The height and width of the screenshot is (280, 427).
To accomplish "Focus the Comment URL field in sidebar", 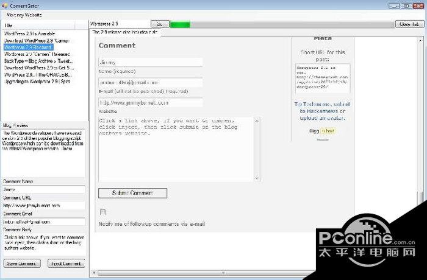I will [43, 206].
